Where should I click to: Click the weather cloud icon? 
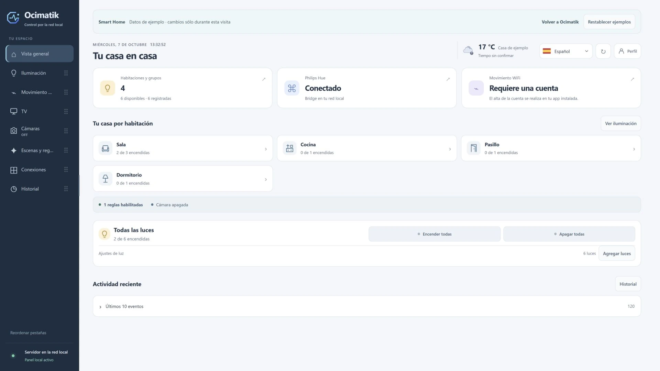click(468, 50)
